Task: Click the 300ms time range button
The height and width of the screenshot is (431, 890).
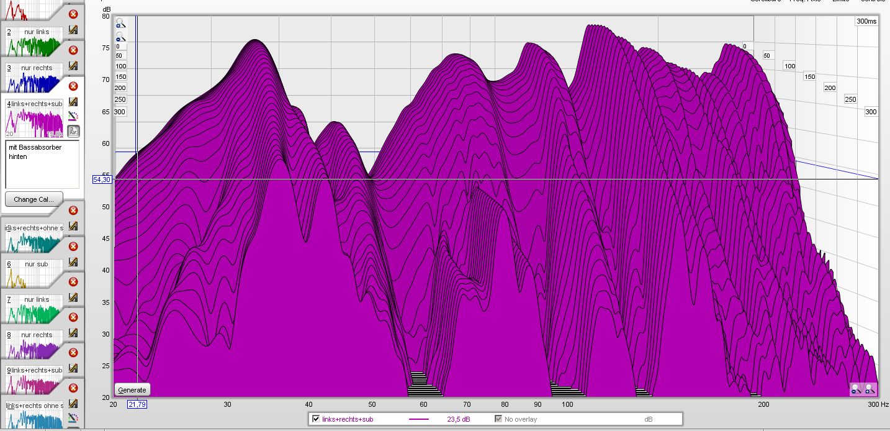Action: click(866, 21)
